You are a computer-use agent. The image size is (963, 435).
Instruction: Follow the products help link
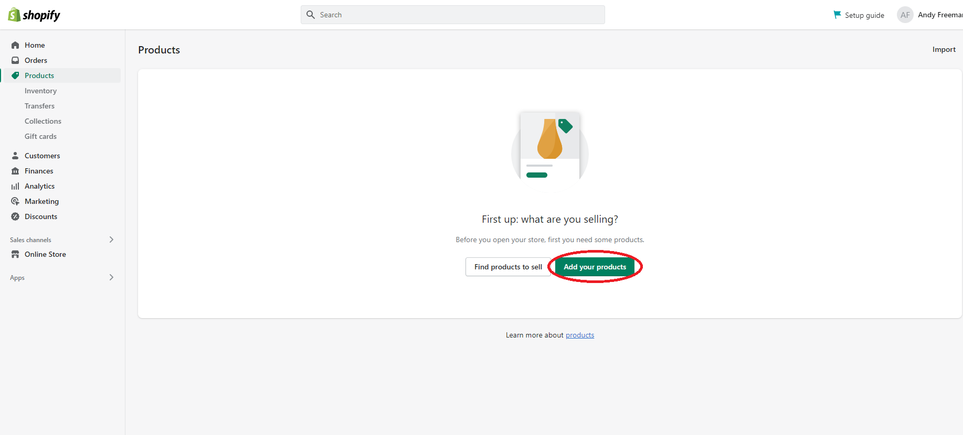pos(580,335)
